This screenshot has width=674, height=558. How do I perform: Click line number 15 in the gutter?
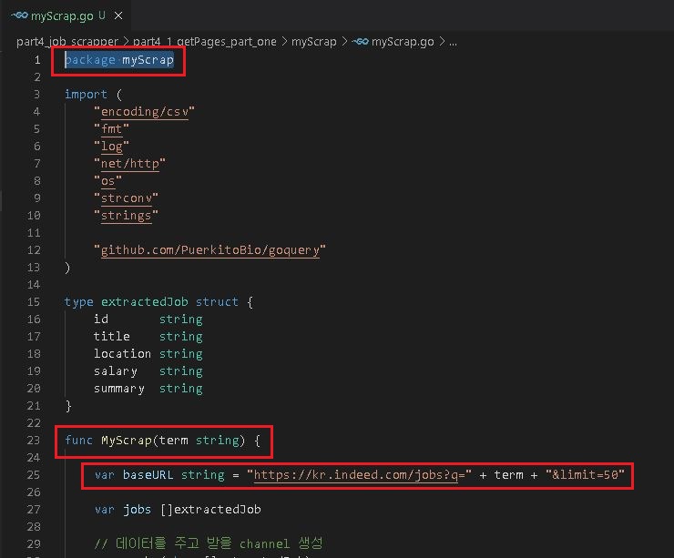point(34,302)
